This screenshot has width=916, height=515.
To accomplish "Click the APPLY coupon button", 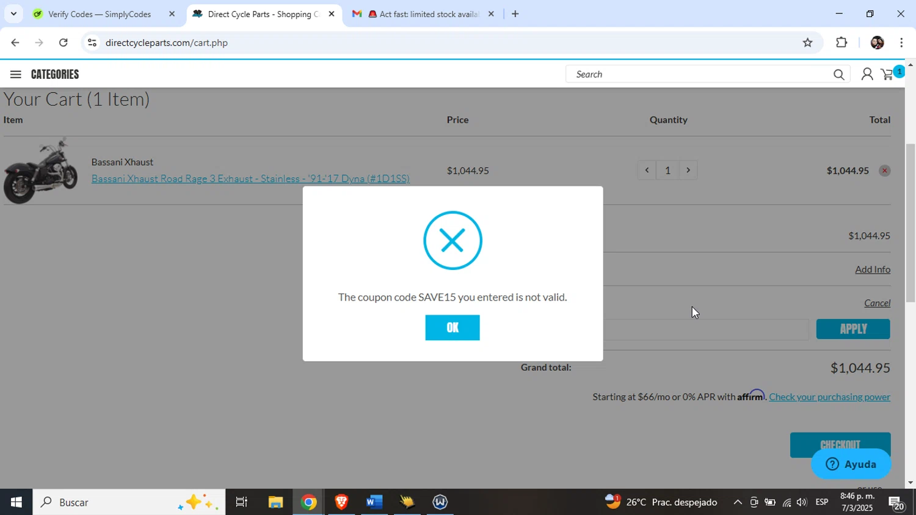I will 853,329.
